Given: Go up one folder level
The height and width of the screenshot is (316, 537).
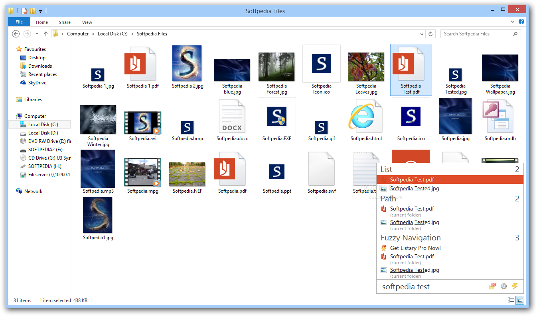Looking at the screenshot, I should tap(46, 34).
